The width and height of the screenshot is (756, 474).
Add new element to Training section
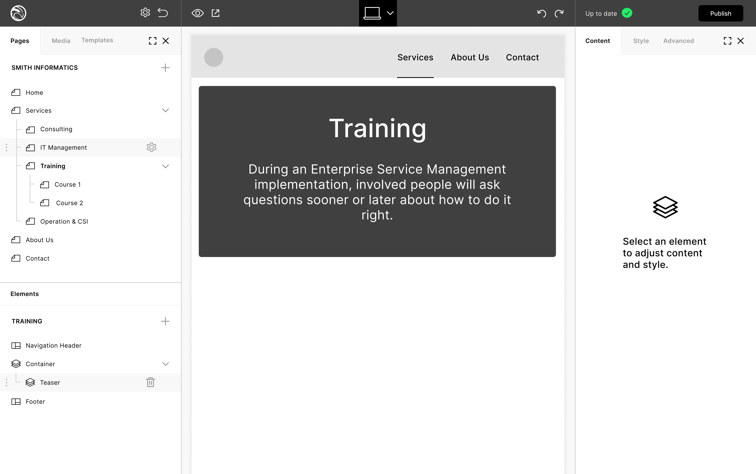click(x=165, y=321)
